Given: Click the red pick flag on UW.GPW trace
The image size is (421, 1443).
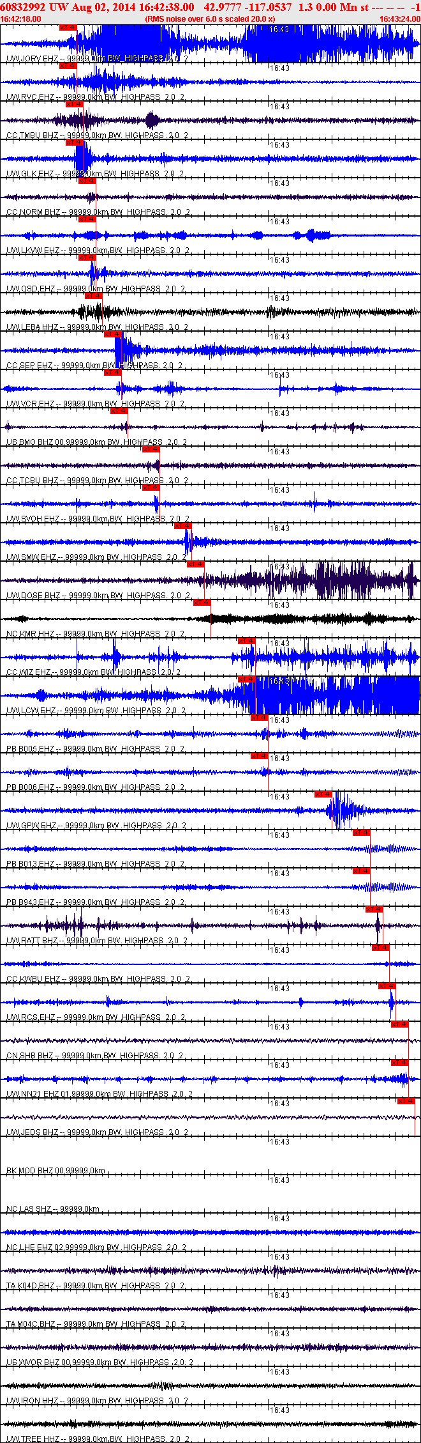Looking at the screenshot, I should coord(323,794).
